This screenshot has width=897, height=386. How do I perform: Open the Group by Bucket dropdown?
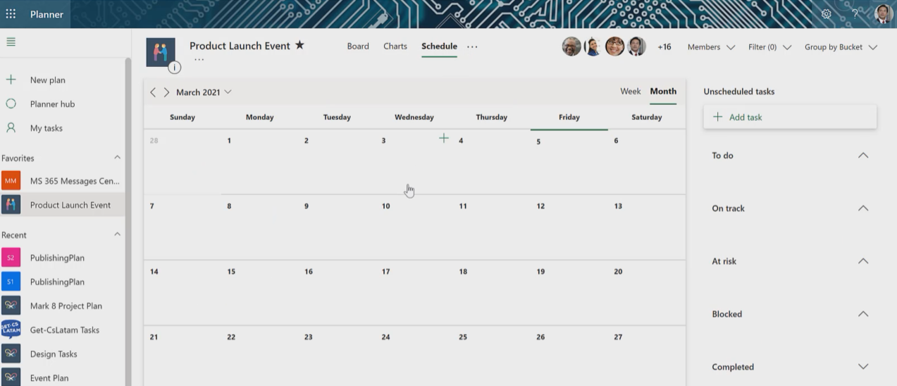click(x=841, y=47)
